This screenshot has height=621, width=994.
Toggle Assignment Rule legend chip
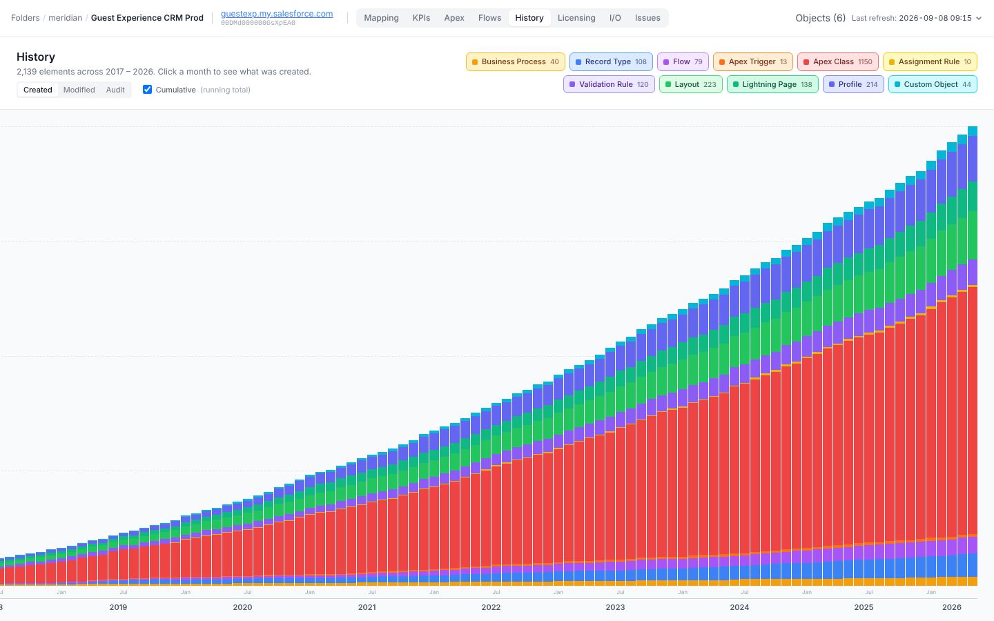click(x=930, y=61)
